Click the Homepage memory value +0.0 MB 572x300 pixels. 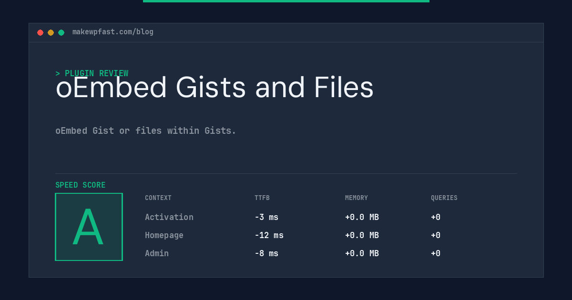tap(362, 235)
